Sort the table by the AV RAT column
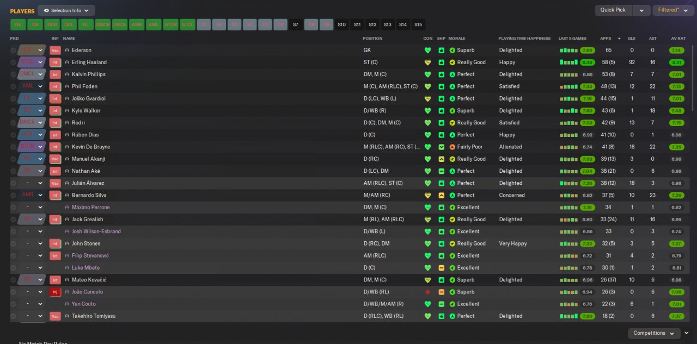 point(678,39)
